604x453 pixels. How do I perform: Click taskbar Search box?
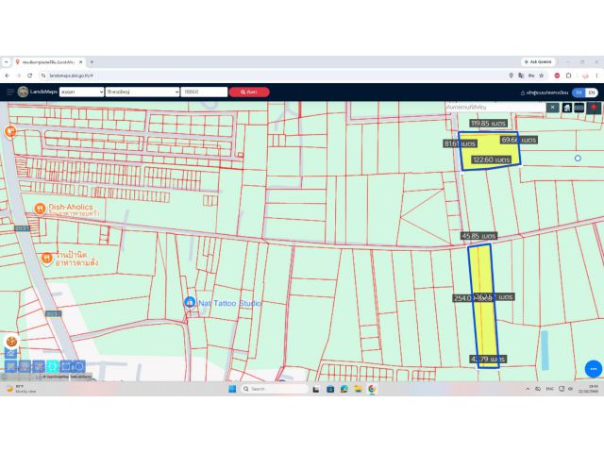(275, 389)
